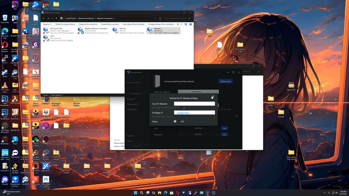The height and width of the screenshot is (196, 349).
Task: Close the Internet by PC Sharing dialog
Action: pos(213,96)
